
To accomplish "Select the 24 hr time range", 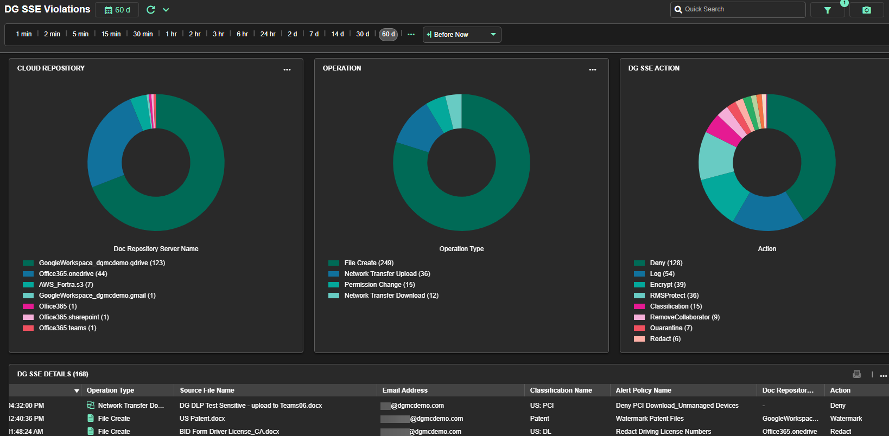I will click(268, 34).
